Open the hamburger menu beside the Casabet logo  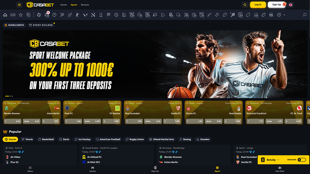coord(19,5)
